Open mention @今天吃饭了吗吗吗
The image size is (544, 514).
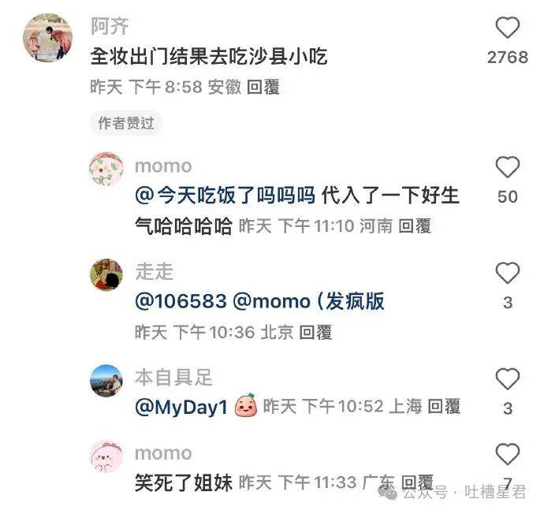tap(225, 195)
